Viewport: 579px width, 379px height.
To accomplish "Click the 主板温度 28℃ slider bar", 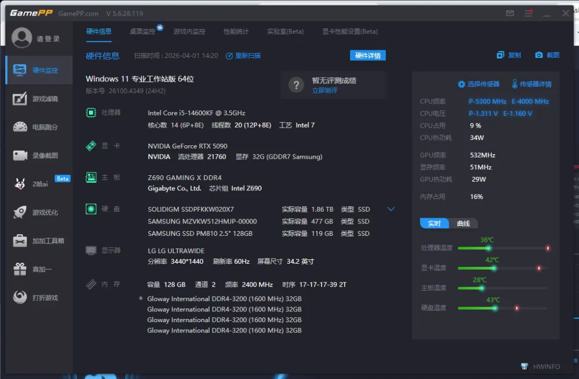I will pos(503,288).
